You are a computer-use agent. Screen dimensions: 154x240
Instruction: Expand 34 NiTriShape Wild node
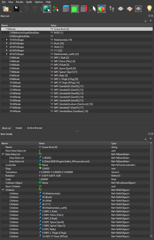7,47
